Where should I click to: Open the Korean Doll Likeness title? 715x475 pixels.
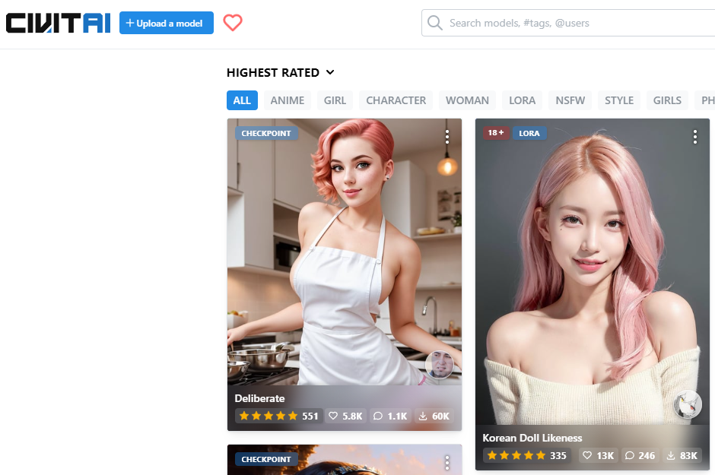click(532, 438)
